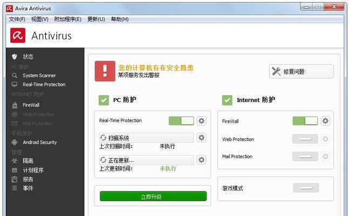Click the PC 防护 green checkbox
349x216 pixels.
click(104, 100)
